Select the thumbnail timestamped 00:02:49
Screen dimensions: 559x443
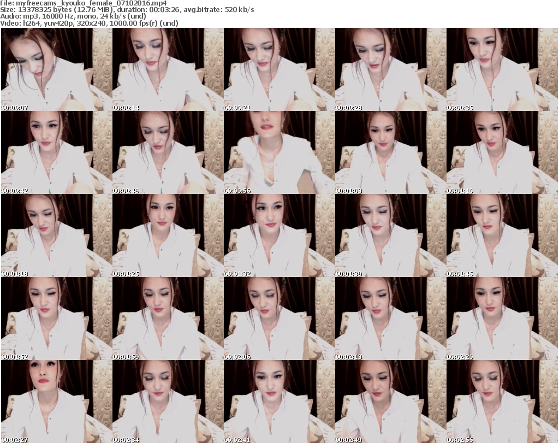coord(390,401)
